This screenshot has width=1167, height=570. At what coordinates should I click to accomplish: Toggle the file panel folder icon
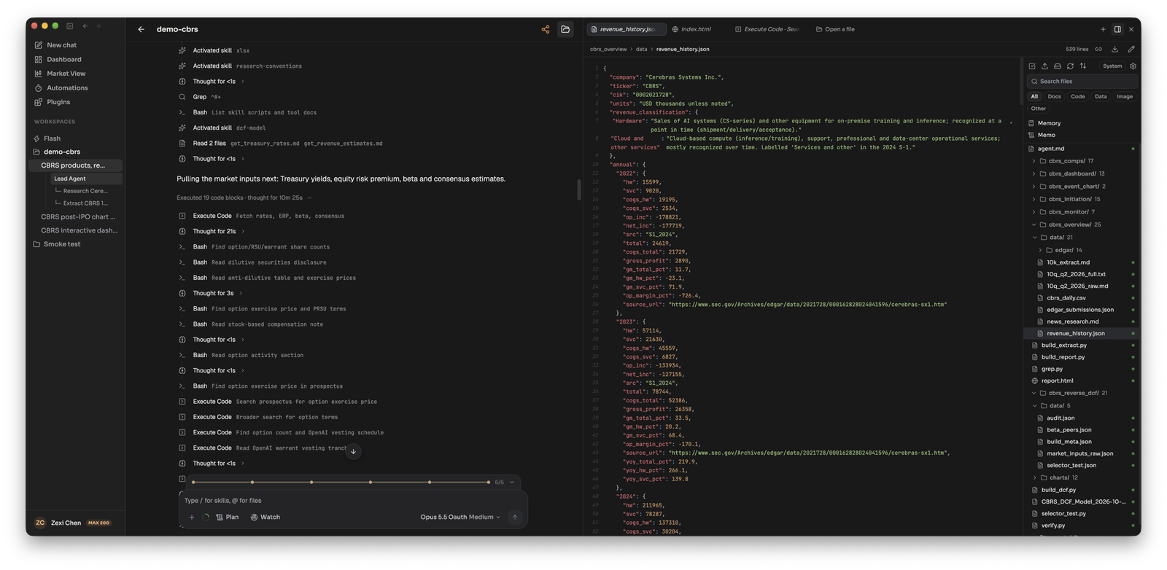(x=565, y=29)
